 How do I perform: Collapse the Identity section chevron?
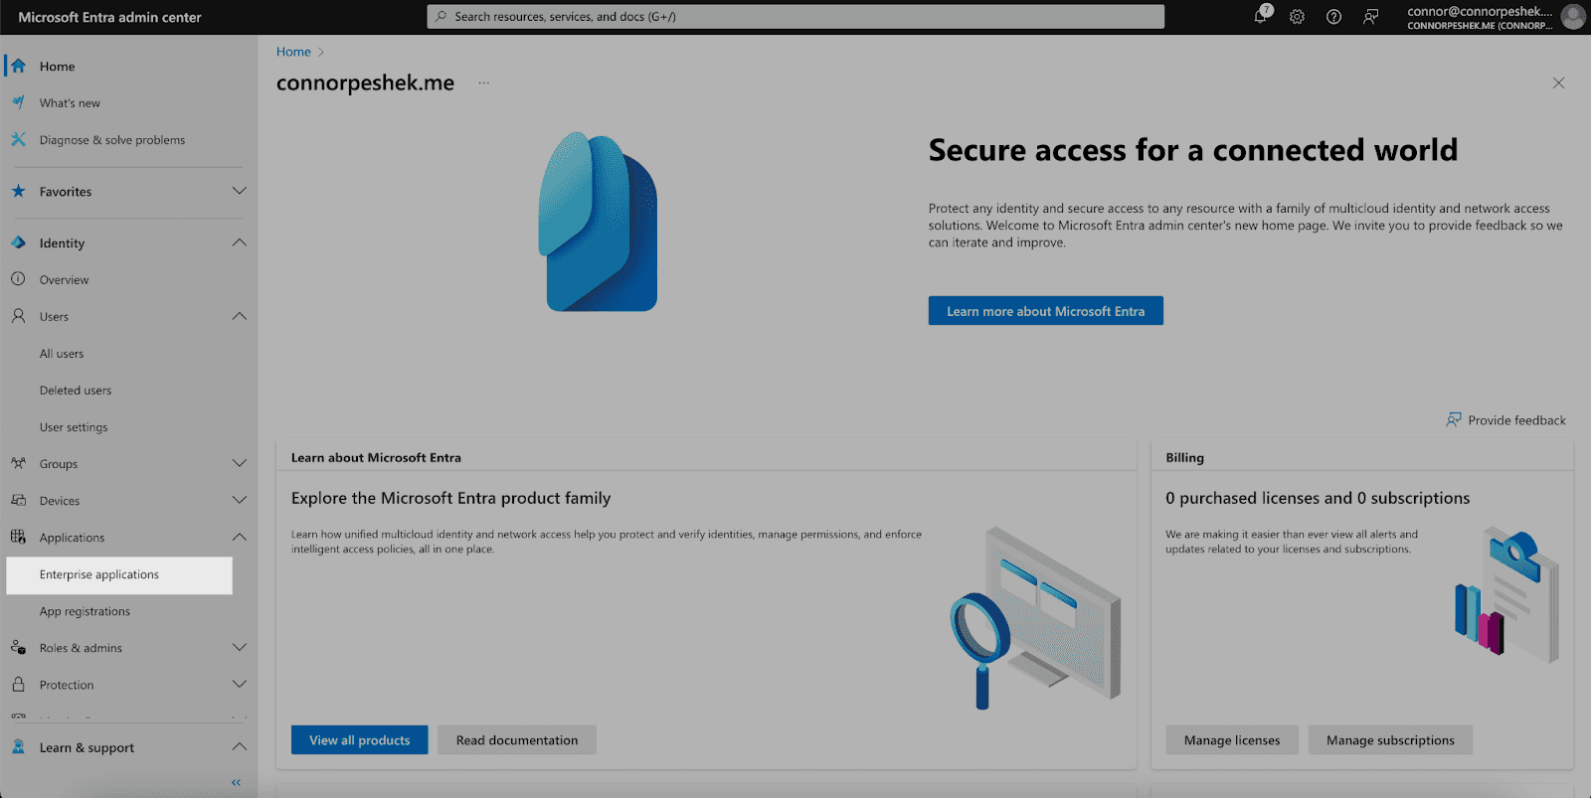239,242
